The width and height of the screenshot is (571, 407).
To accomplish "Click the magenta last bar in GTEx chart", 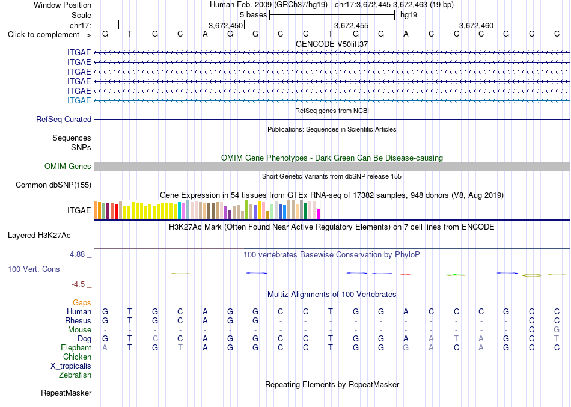I will (319, 214).
